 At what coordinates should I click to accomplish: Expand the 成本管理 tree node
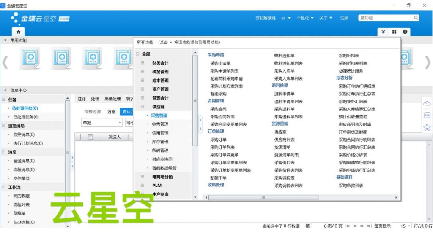(x=143, y=81)
